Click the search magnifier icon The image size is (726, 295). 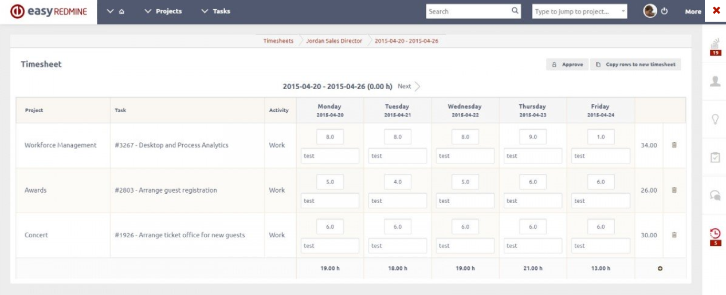coord(515,11)
